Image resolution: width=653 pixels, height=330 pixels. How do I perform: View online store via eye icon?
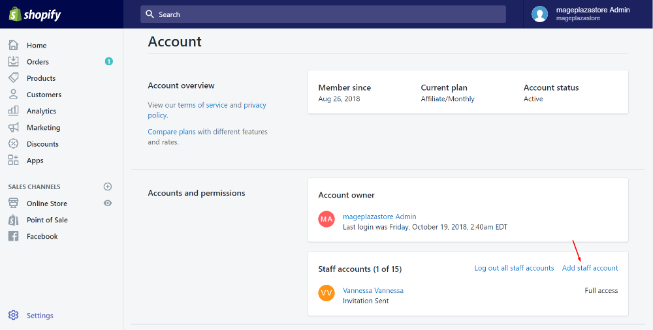click(x=108, y=203)
